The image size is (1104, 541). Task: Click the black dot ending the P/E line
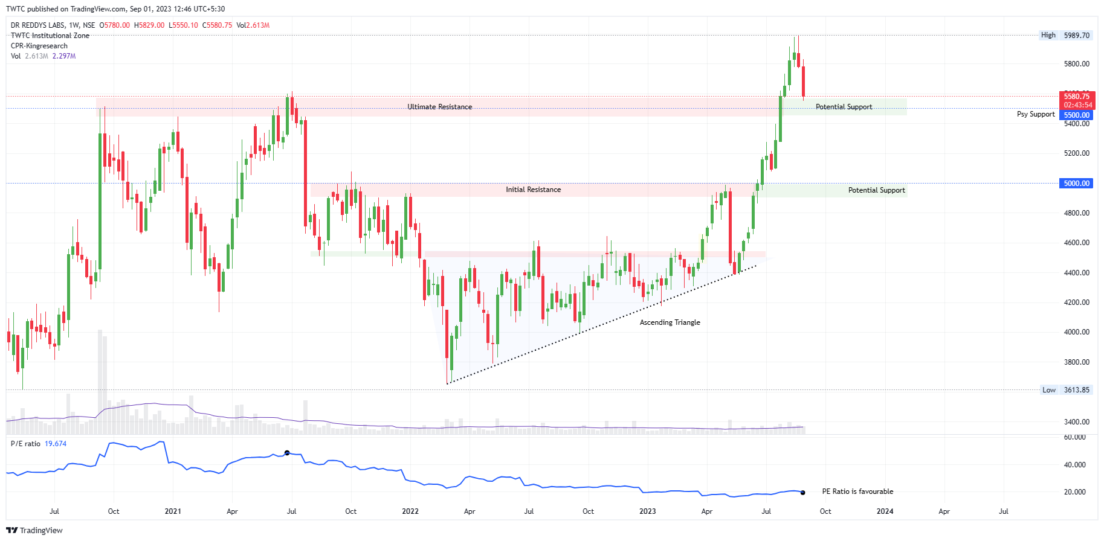[802, 493]
